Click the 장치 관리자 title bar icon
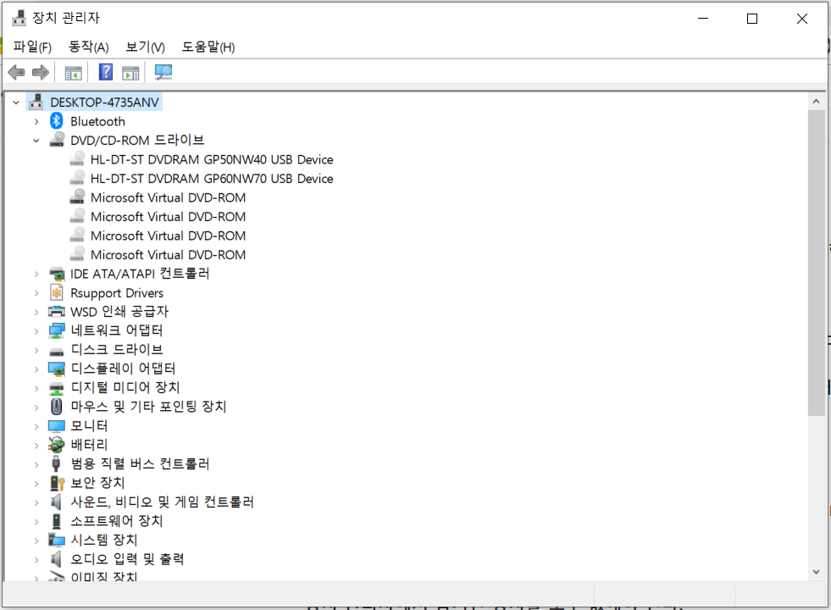Viewport: 831px width, 610px height. click(x=19, y=18)
